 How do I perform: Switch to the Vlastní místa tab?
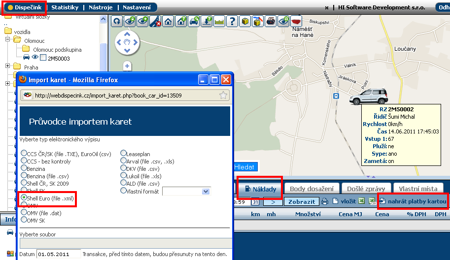click(418, 189)
